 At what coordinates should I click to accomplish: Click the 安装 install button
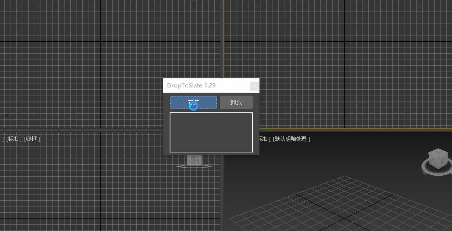(194, 102)
